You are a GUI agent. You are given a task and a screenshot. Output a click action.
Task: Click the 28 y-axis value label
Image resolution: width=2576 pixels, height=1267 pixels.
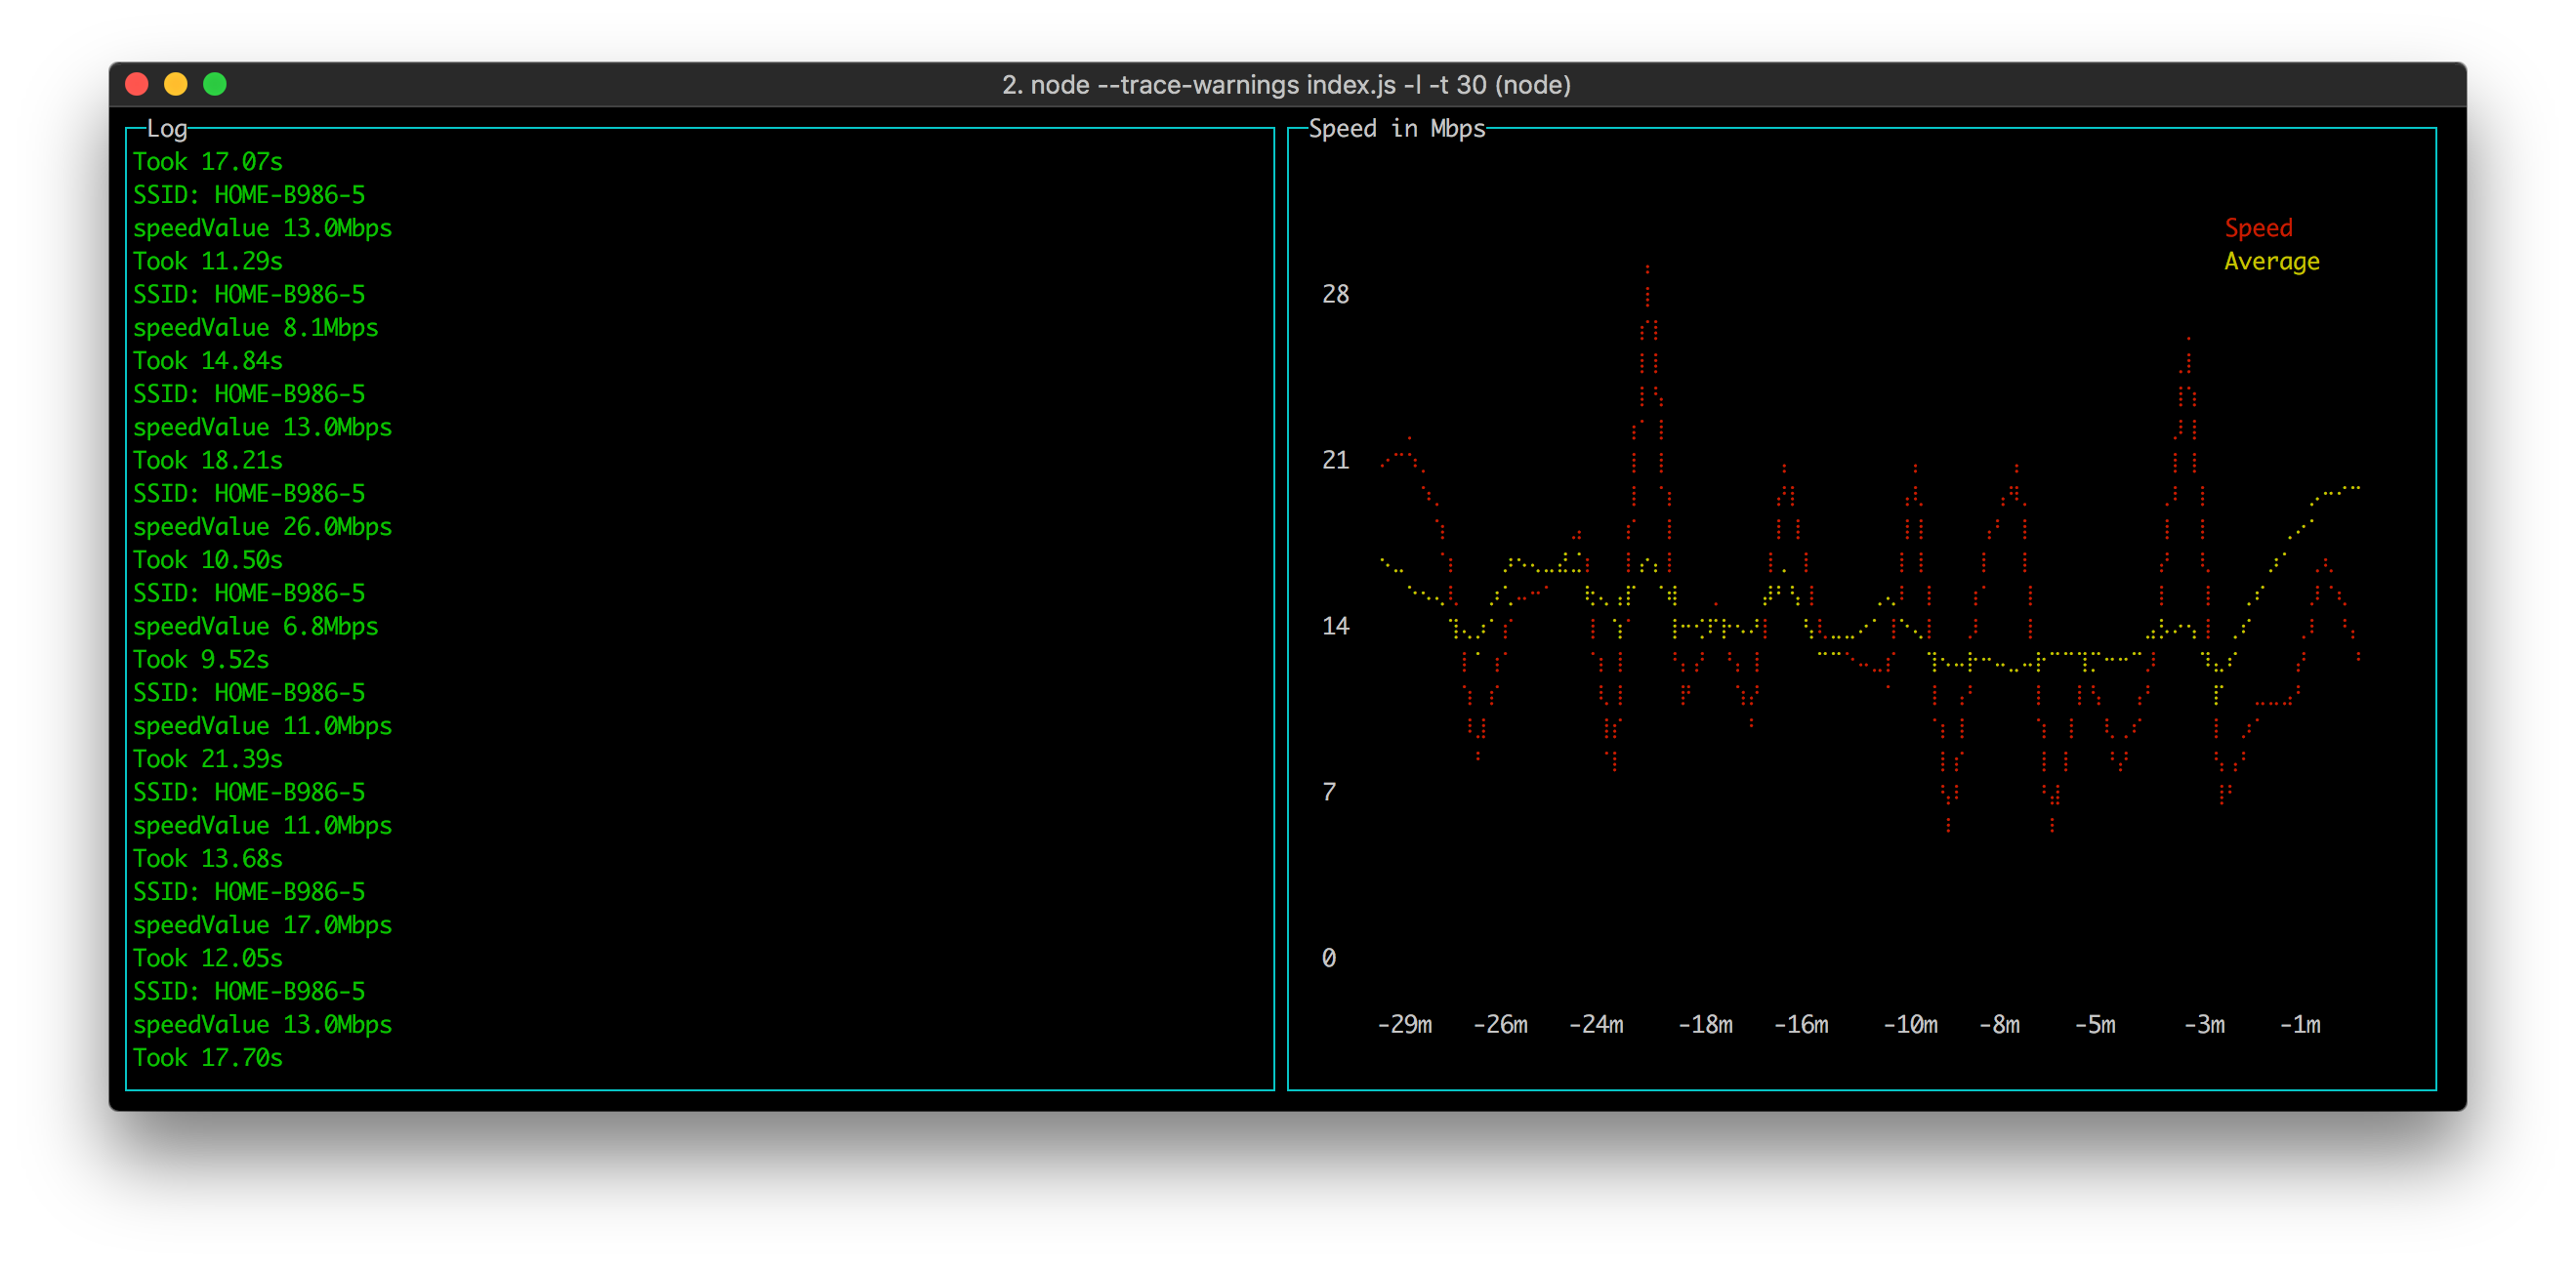(x=1335, y=295)
